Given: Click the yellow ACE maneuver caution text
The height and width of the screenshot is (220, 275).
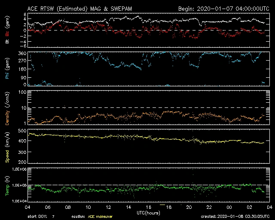Looking at the screenshot, I should [x=99, y=217].
